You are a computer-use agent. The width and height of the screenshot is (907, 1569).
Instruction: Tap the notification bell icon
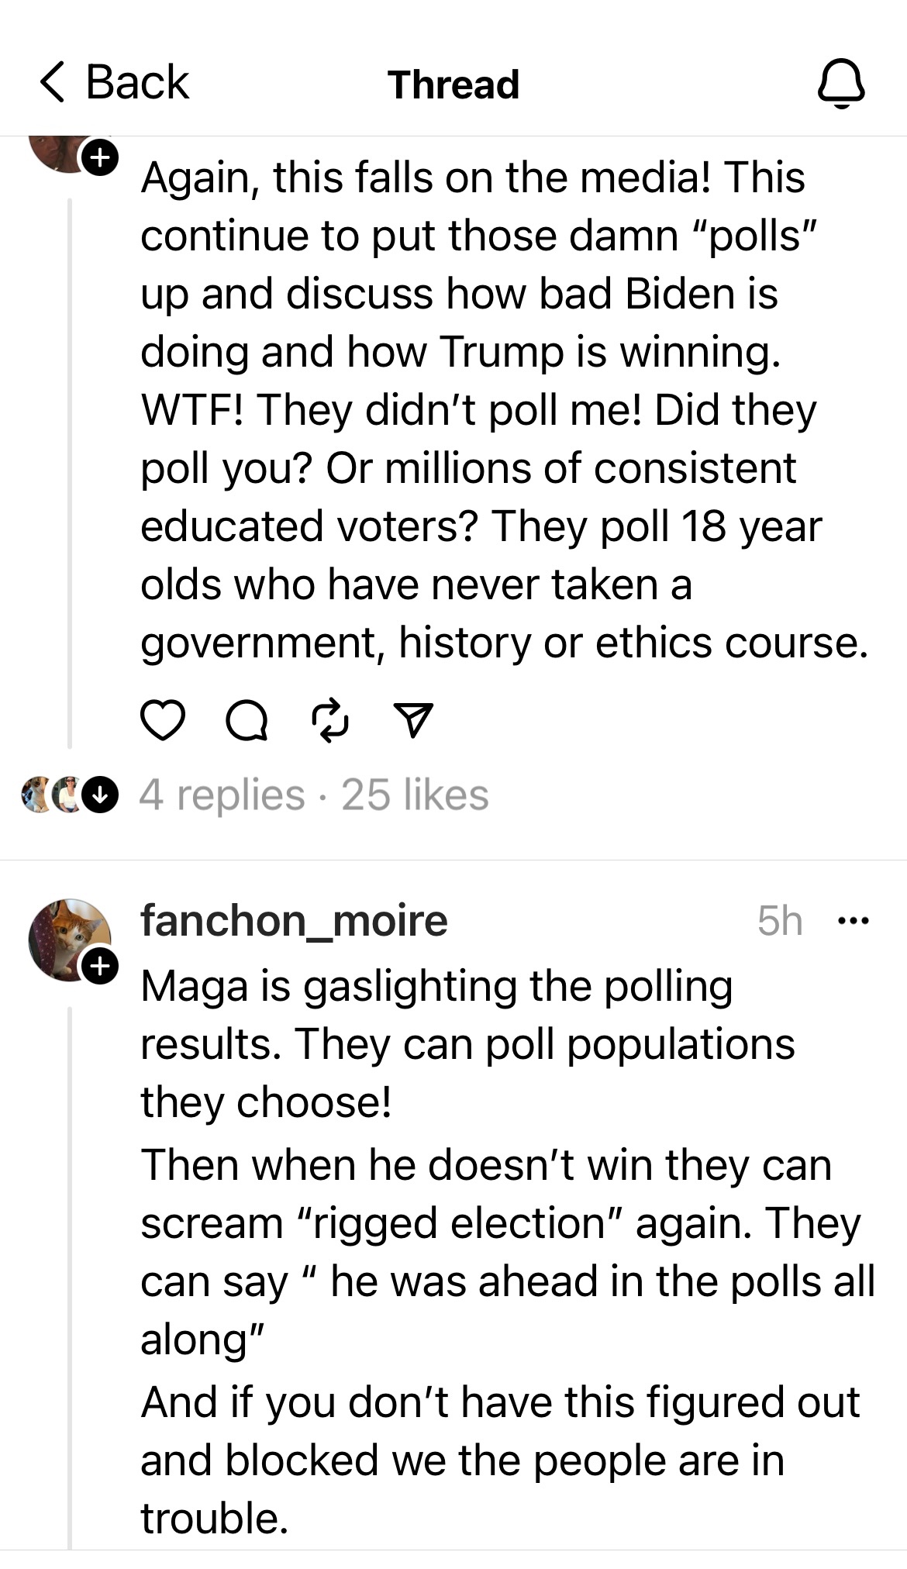point(841,82)
